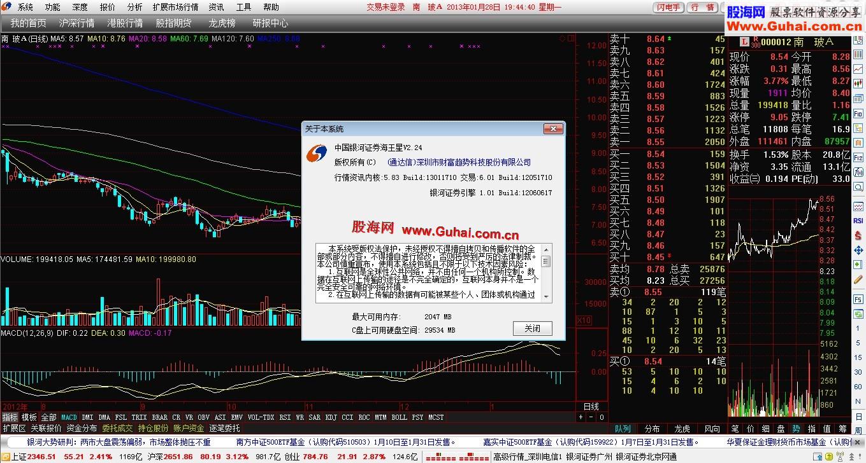Screen dimensions: 866x463
Task: Click the blue window-list icon in sidebar
Action: [x=858, y=99]
